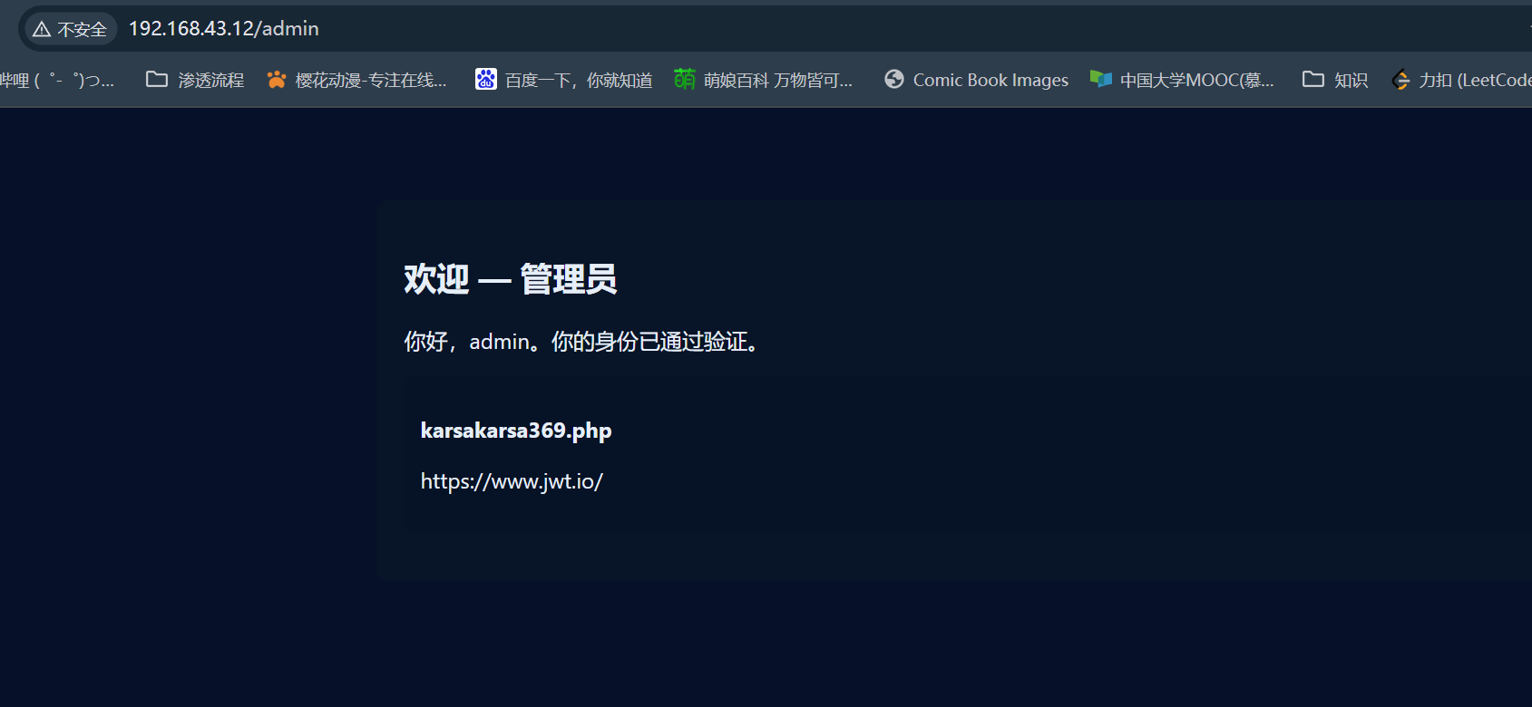1532x707 pixels.
Task: Click the 欢迎 — 管理员 heading
Action: click(511, 279)
